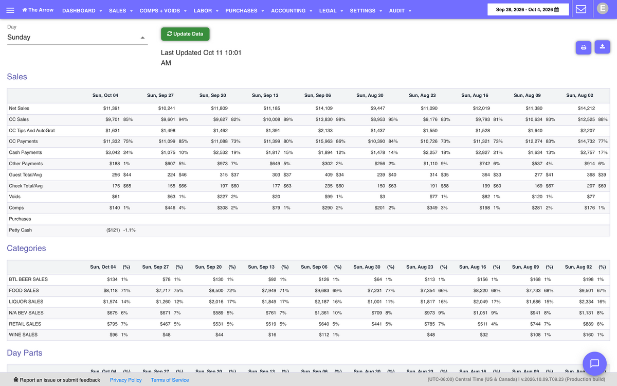This screenshot has width=617, height=386.
Task: Open the hamburger navigation menu
Action: point(10,10)
